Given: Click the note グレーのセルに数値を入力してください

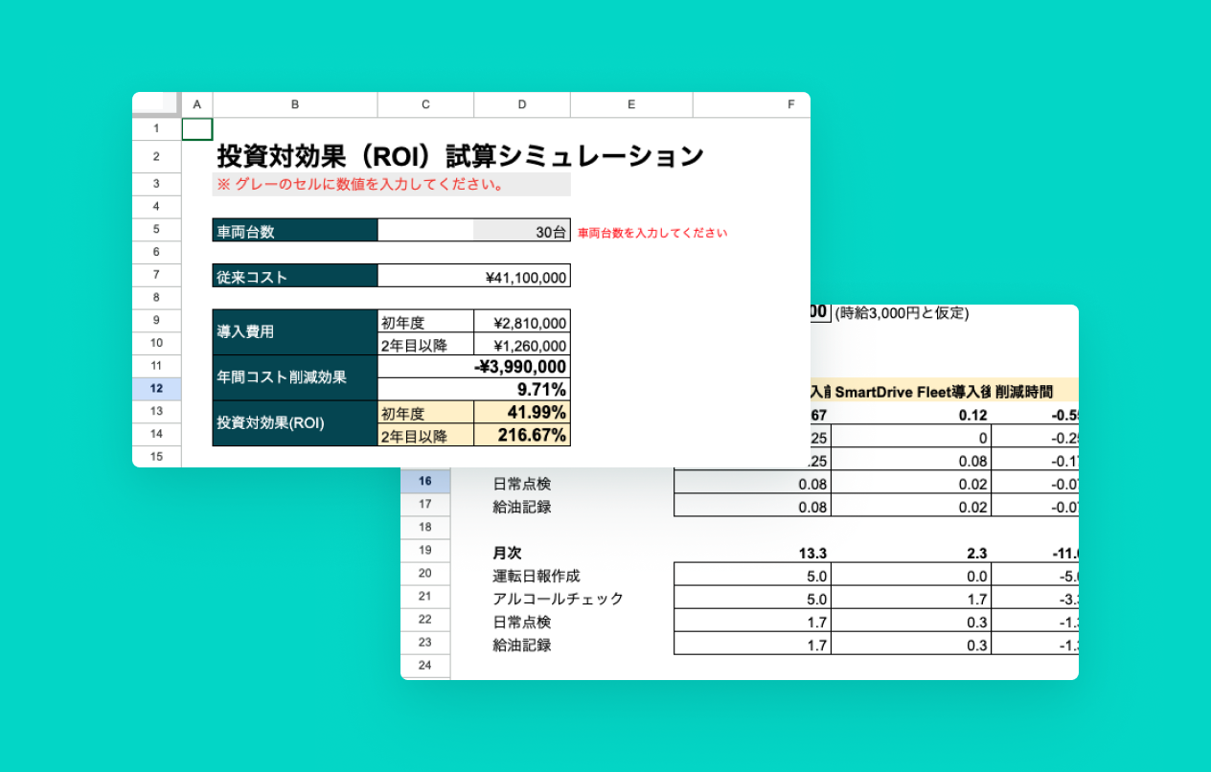Looking at the screenshot, I should point(361,184).
